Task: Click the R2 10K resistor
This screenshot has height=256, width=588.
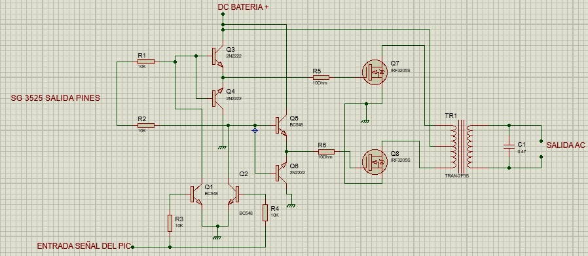Action: [x=146, y=125]
